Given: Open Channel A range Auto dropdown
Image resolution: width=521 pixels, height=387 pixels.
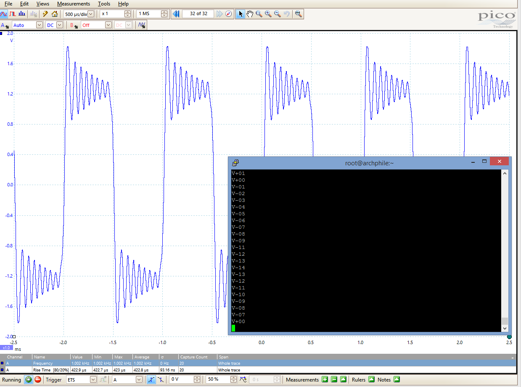Looking at the screenshot, I should [x=40, y=25].
